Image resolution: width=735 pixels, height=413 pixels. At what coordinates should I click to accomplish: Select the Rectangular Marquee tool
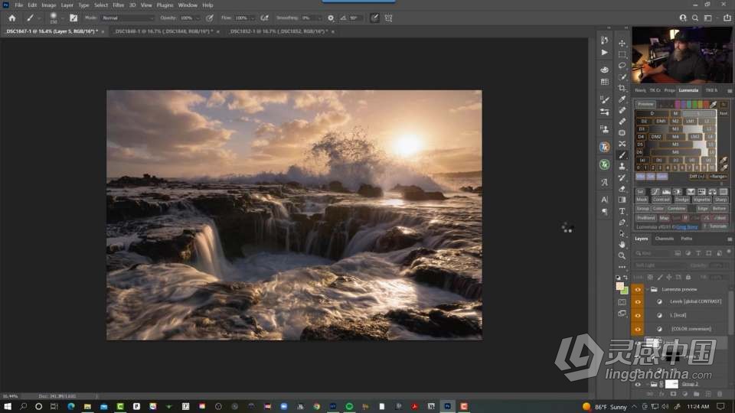(x=622, y=54)
